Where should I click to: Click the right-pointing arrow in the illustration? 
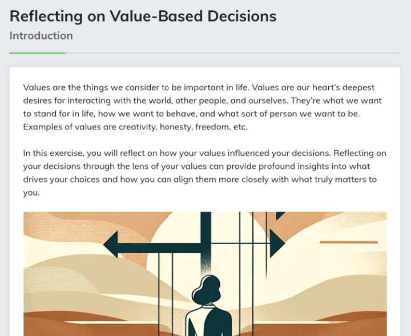pyautogui.click(x=277, y=244)
